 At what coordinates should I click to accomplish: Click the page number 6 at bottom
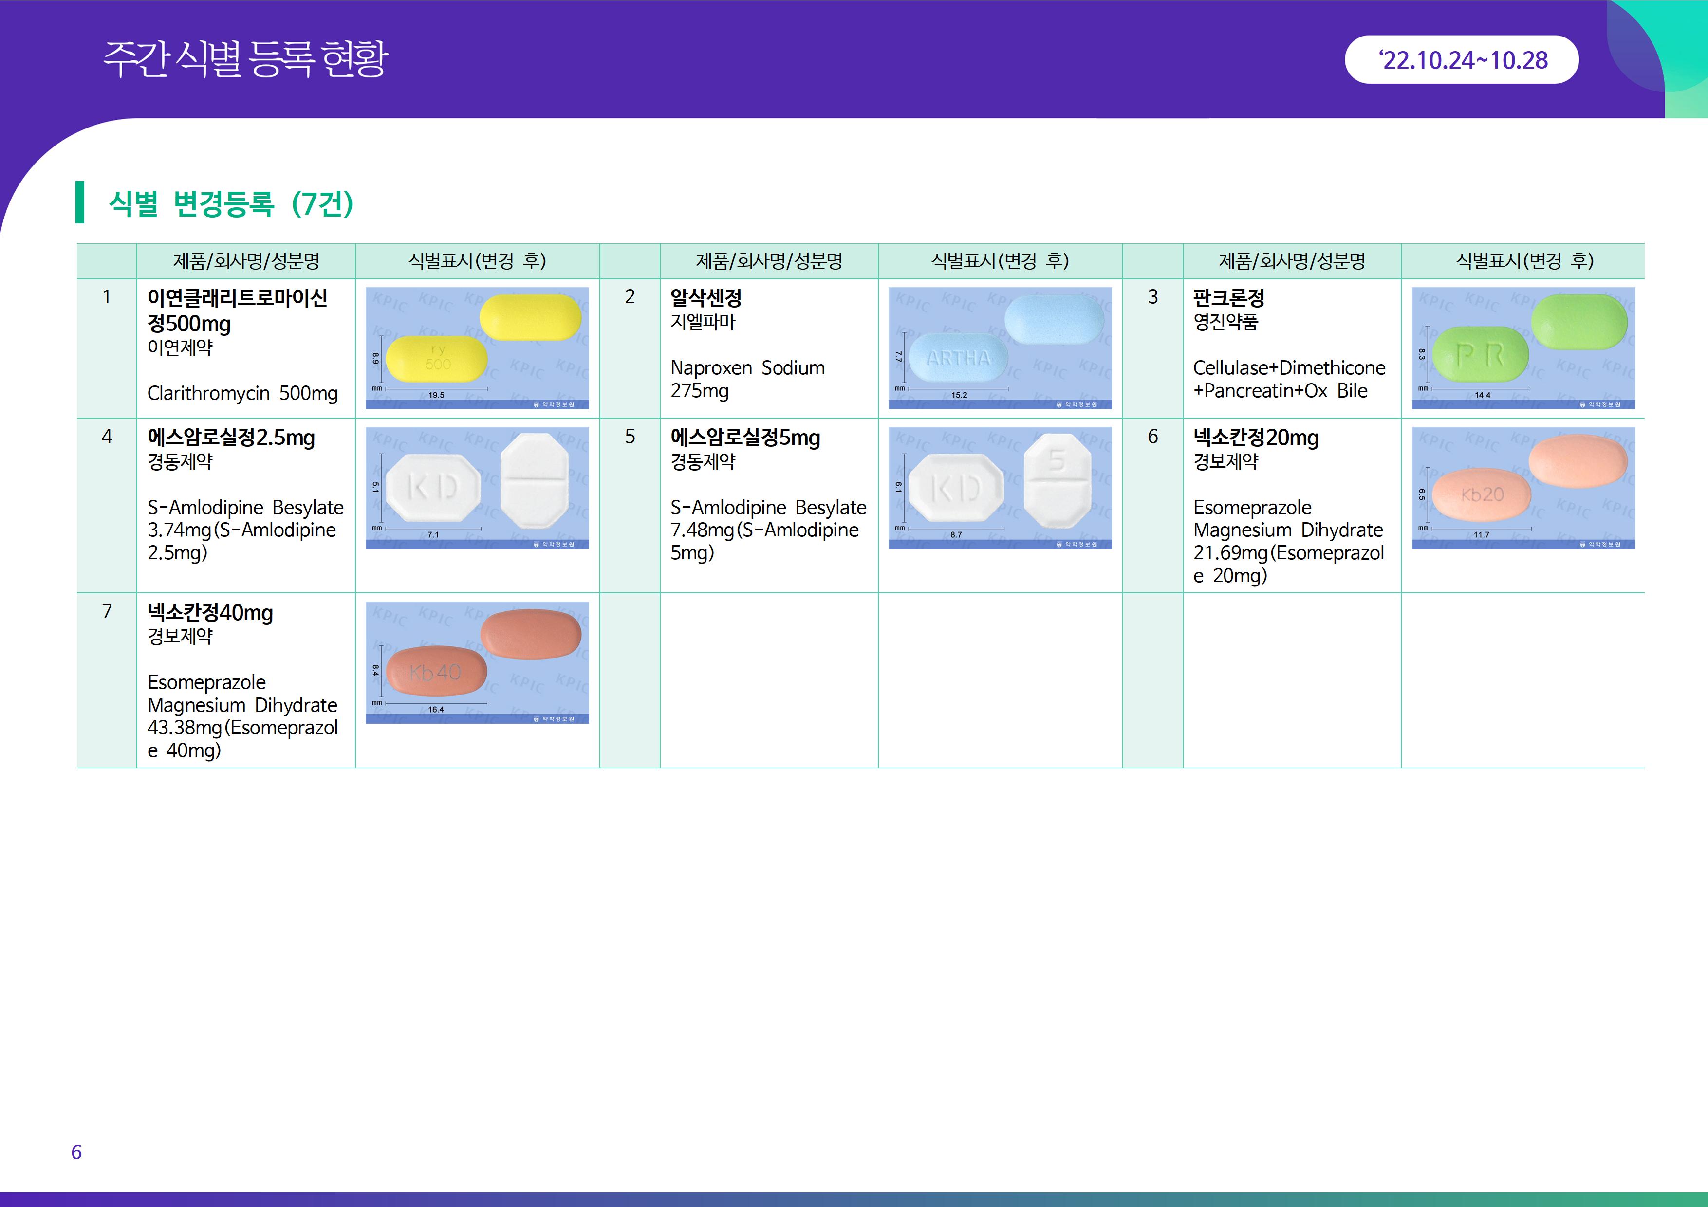[x=76, y=1152]
